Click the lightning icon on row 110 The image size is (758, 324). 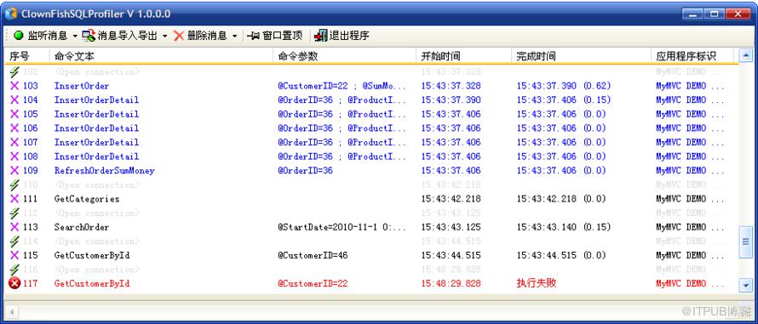[x=14, y=185]
